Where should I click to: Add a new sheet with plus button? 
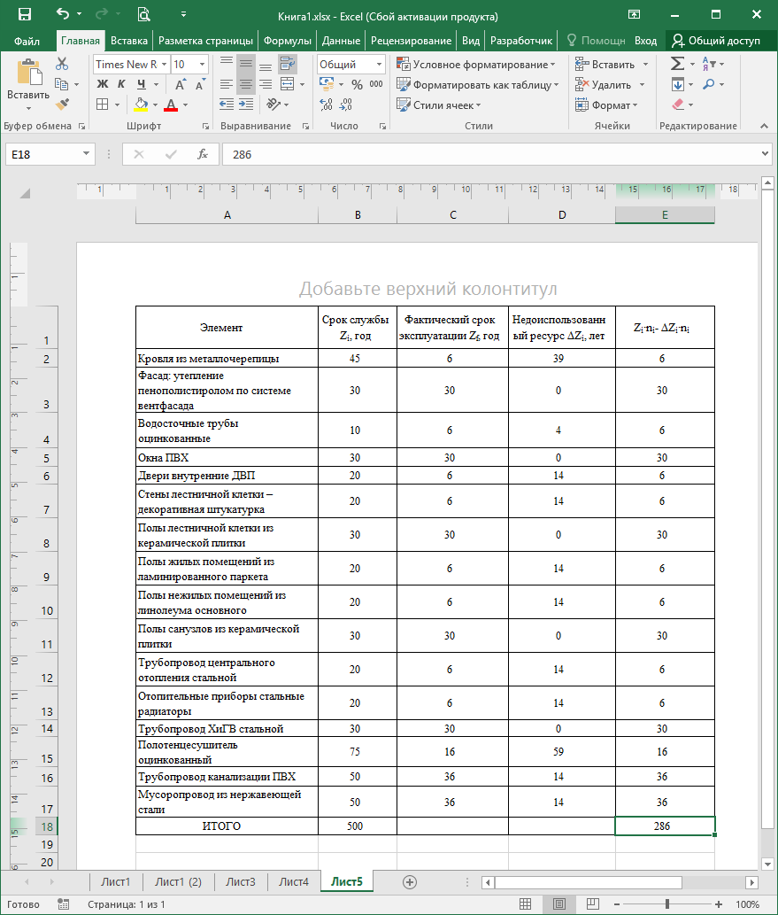[x=410, y=881]
